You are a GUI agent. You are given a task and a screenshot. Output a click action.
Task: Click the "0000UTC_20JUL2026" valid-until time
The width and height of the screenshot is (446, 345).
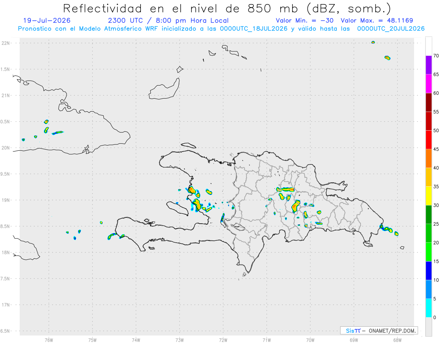[391, 29]
